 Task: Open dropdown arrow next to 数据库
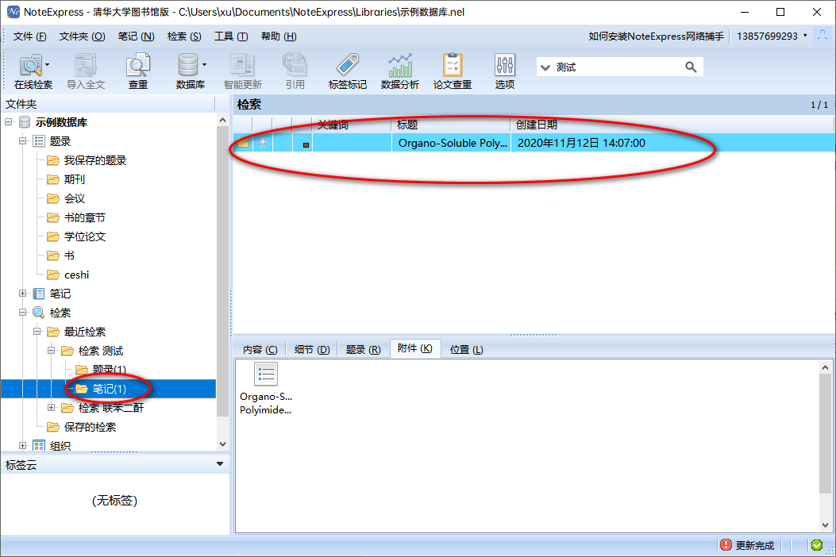click(x=204, y=65)
